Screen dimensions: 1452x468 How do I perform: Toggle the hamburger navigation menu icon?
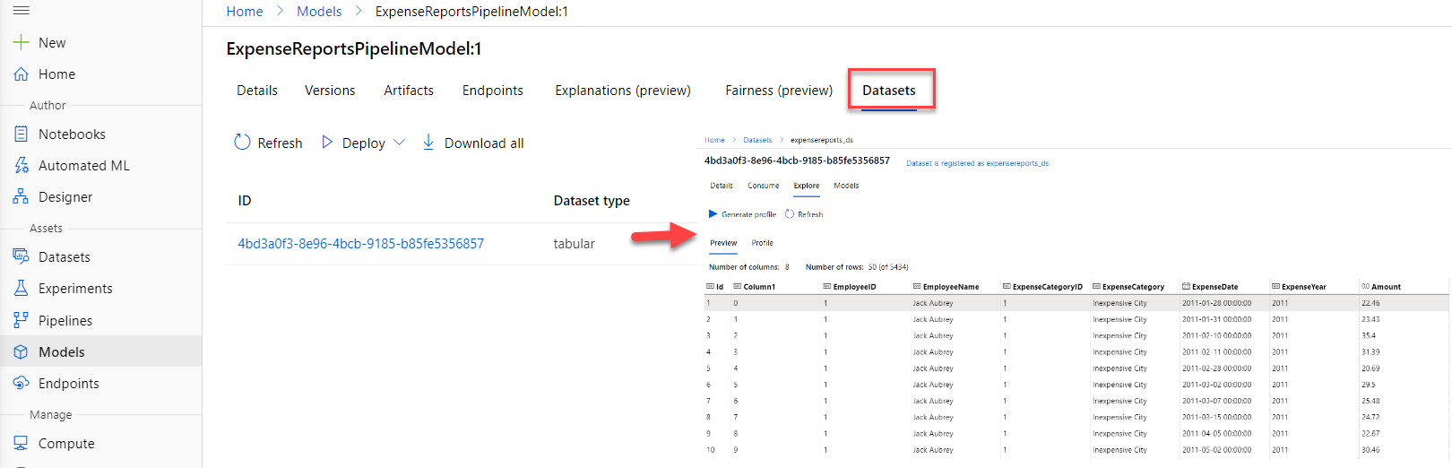tap(21, 11)
